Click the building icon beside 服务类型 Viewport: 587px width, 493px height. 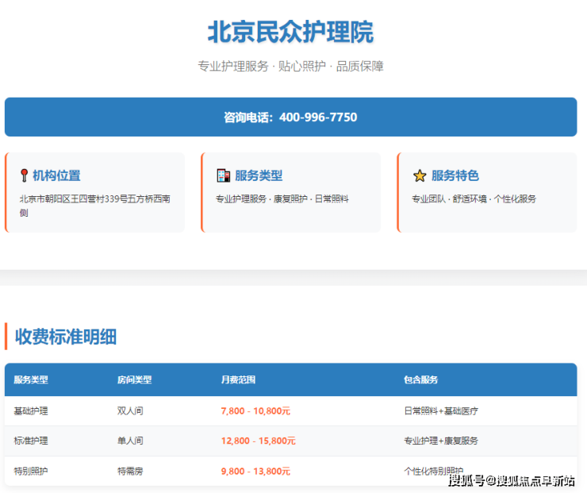pos(223,175)
